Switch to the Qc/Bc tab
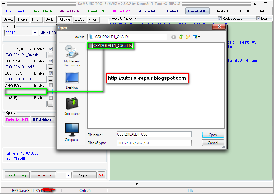Image resolution: width=274 pixels, height=194 pixels. pyautogui.click(x=79, y=19)
